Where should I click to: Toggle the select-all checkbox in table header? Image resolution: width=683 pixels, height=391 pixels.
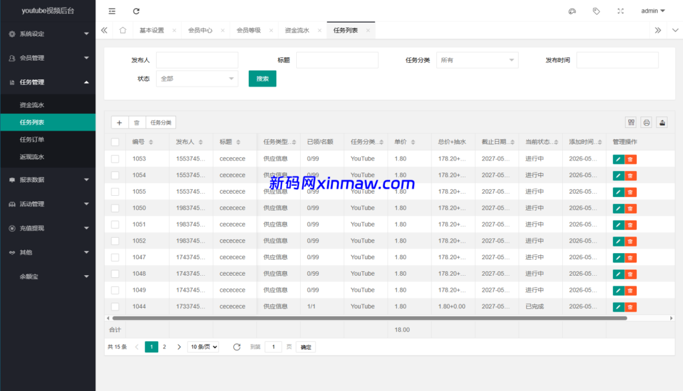(x=115, y=143)
